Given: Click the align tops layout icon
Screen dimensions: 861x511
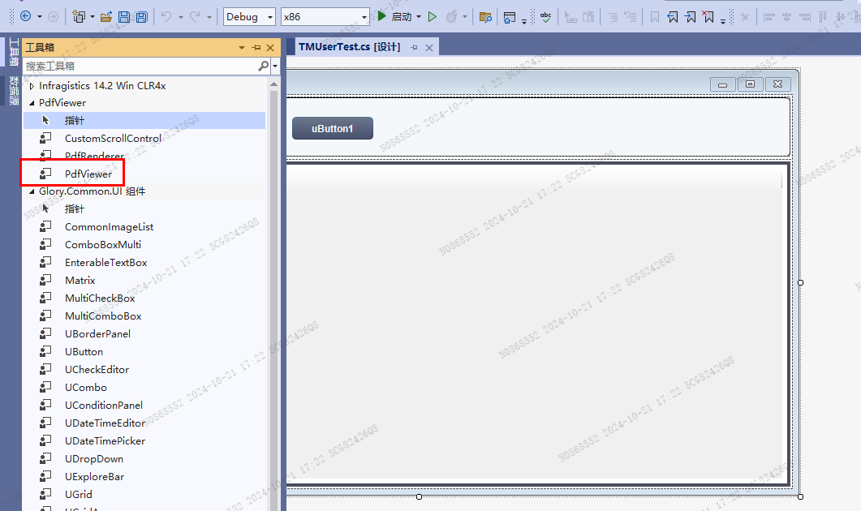Looking at the screenshot, I should click(823, 18).
